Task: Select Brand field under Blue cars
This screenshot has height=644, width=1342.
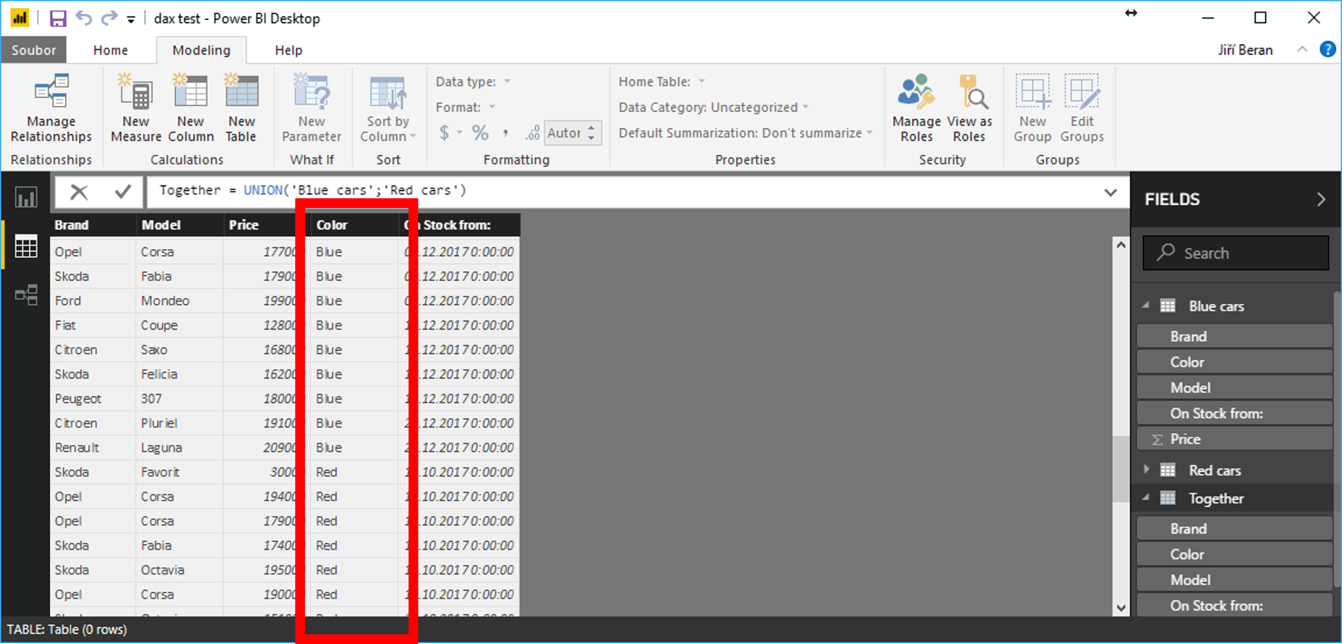Action: point(1235,336)
